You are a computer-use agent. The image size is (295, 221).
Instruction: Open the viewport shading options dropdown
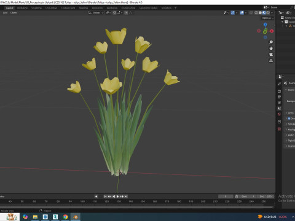[272, 13]
